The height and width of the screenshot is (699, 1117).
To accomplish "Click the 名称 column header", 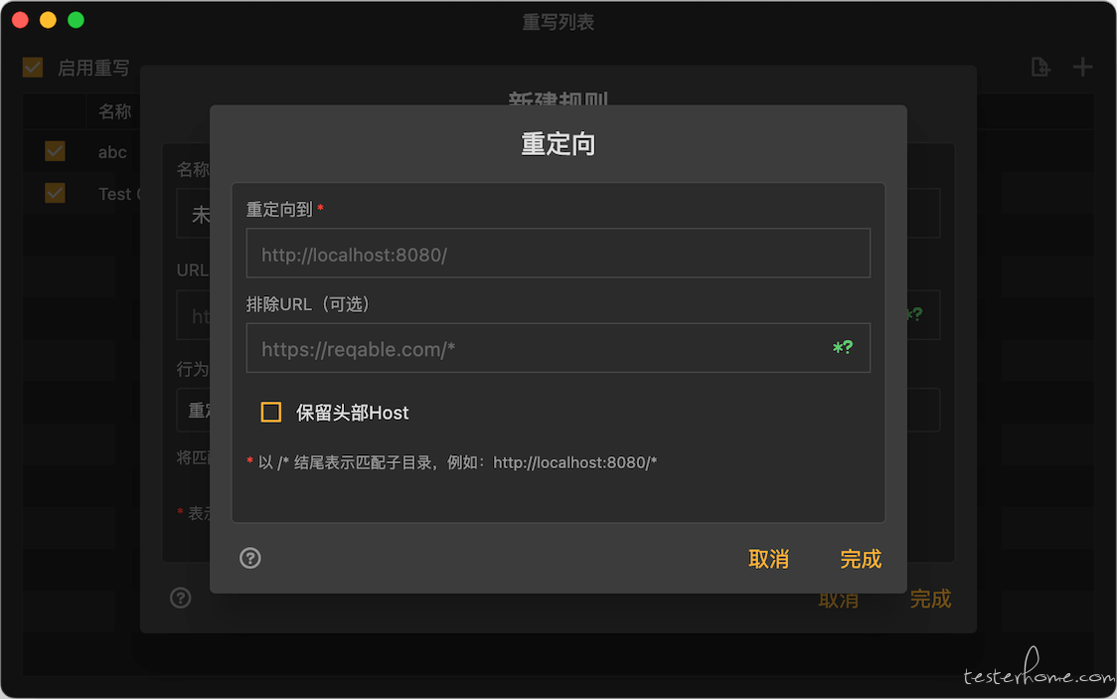I will pos(114,111).
